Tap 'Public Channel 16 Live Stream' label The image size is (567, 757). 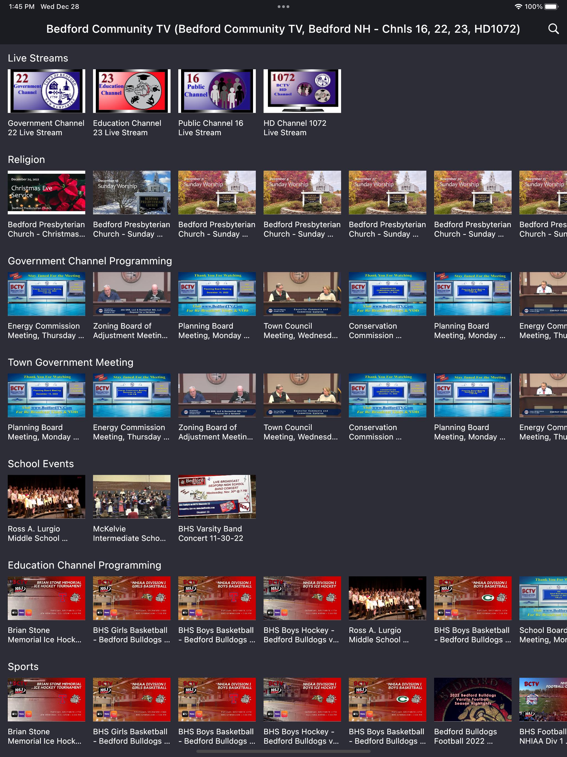tap(211, 128)
